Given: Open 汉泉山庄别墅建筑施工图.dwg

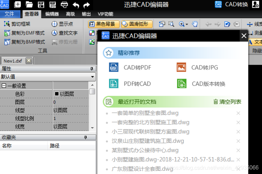Looking at the screenshot, I should pyautogui.click(x=148, y=141).
